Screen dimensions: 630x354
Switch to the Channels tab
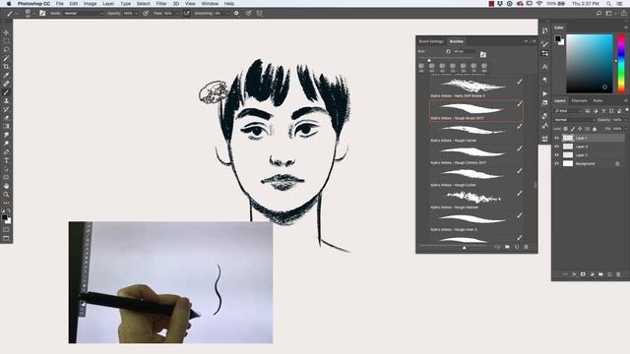(x=579, y=100)
